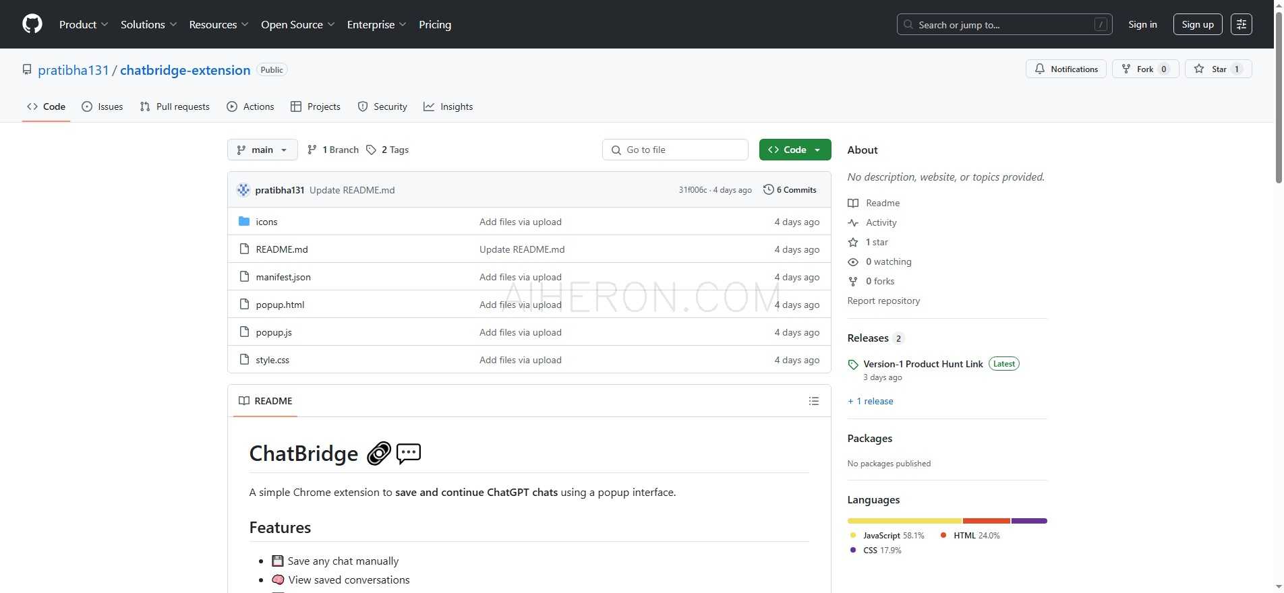Open the Actions tab

(250, 106)
